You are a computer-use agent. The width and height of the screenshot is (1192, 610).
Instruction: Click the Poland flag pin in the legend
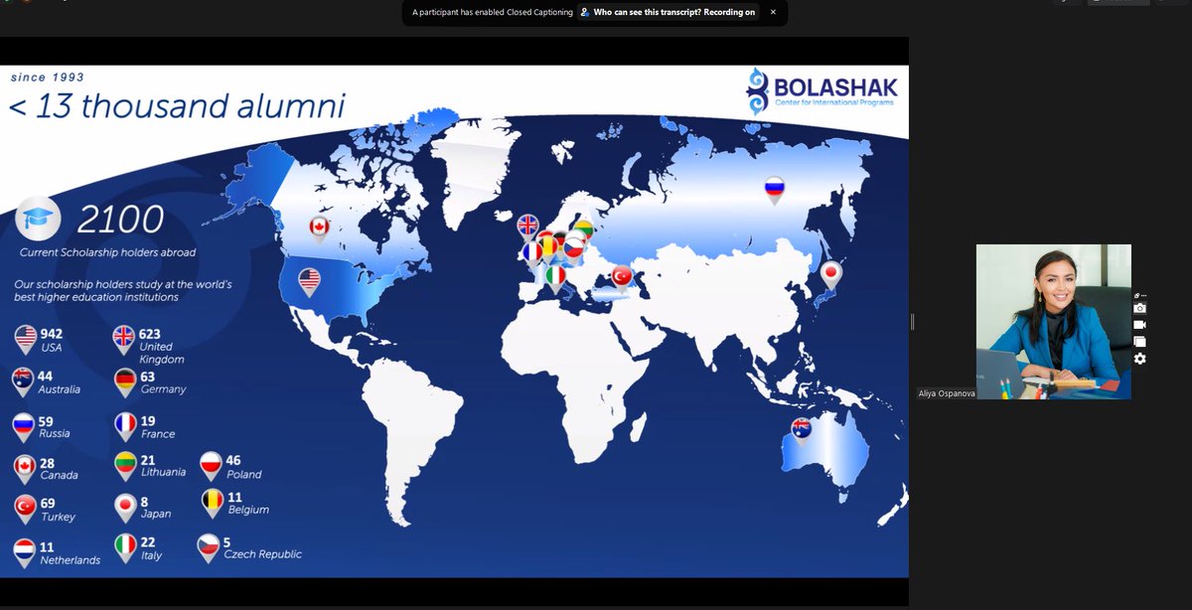(211, 466)
